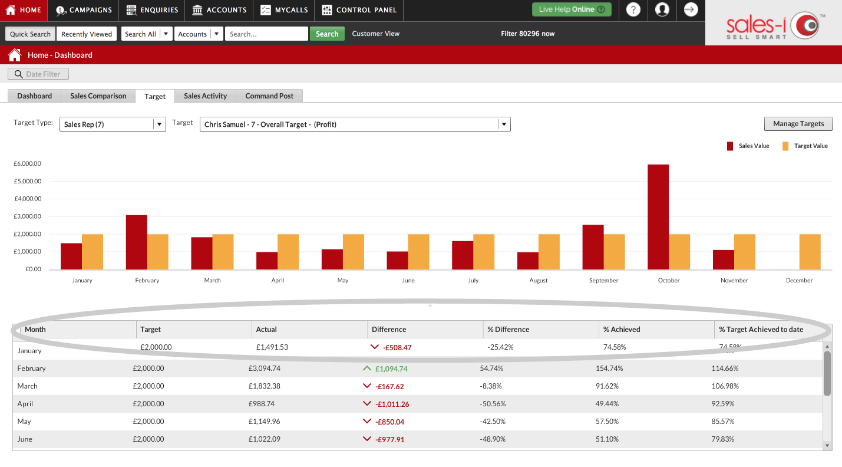Click the green Search button
Screen dimensions: 842x467
coord(327,34)
